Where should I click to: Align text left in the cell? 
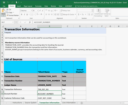point(46,14)
